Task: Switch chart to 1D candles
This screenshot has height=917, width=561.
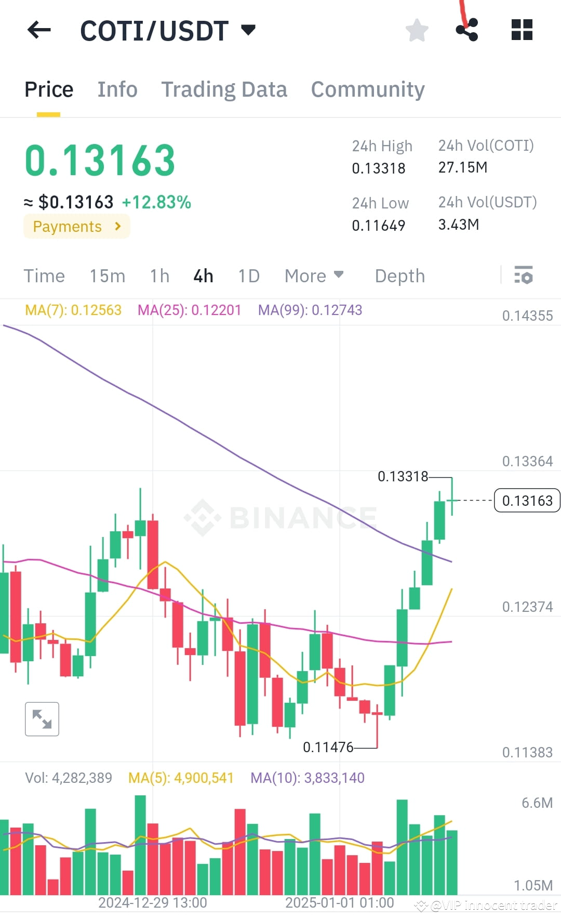Action: point(248,276)
